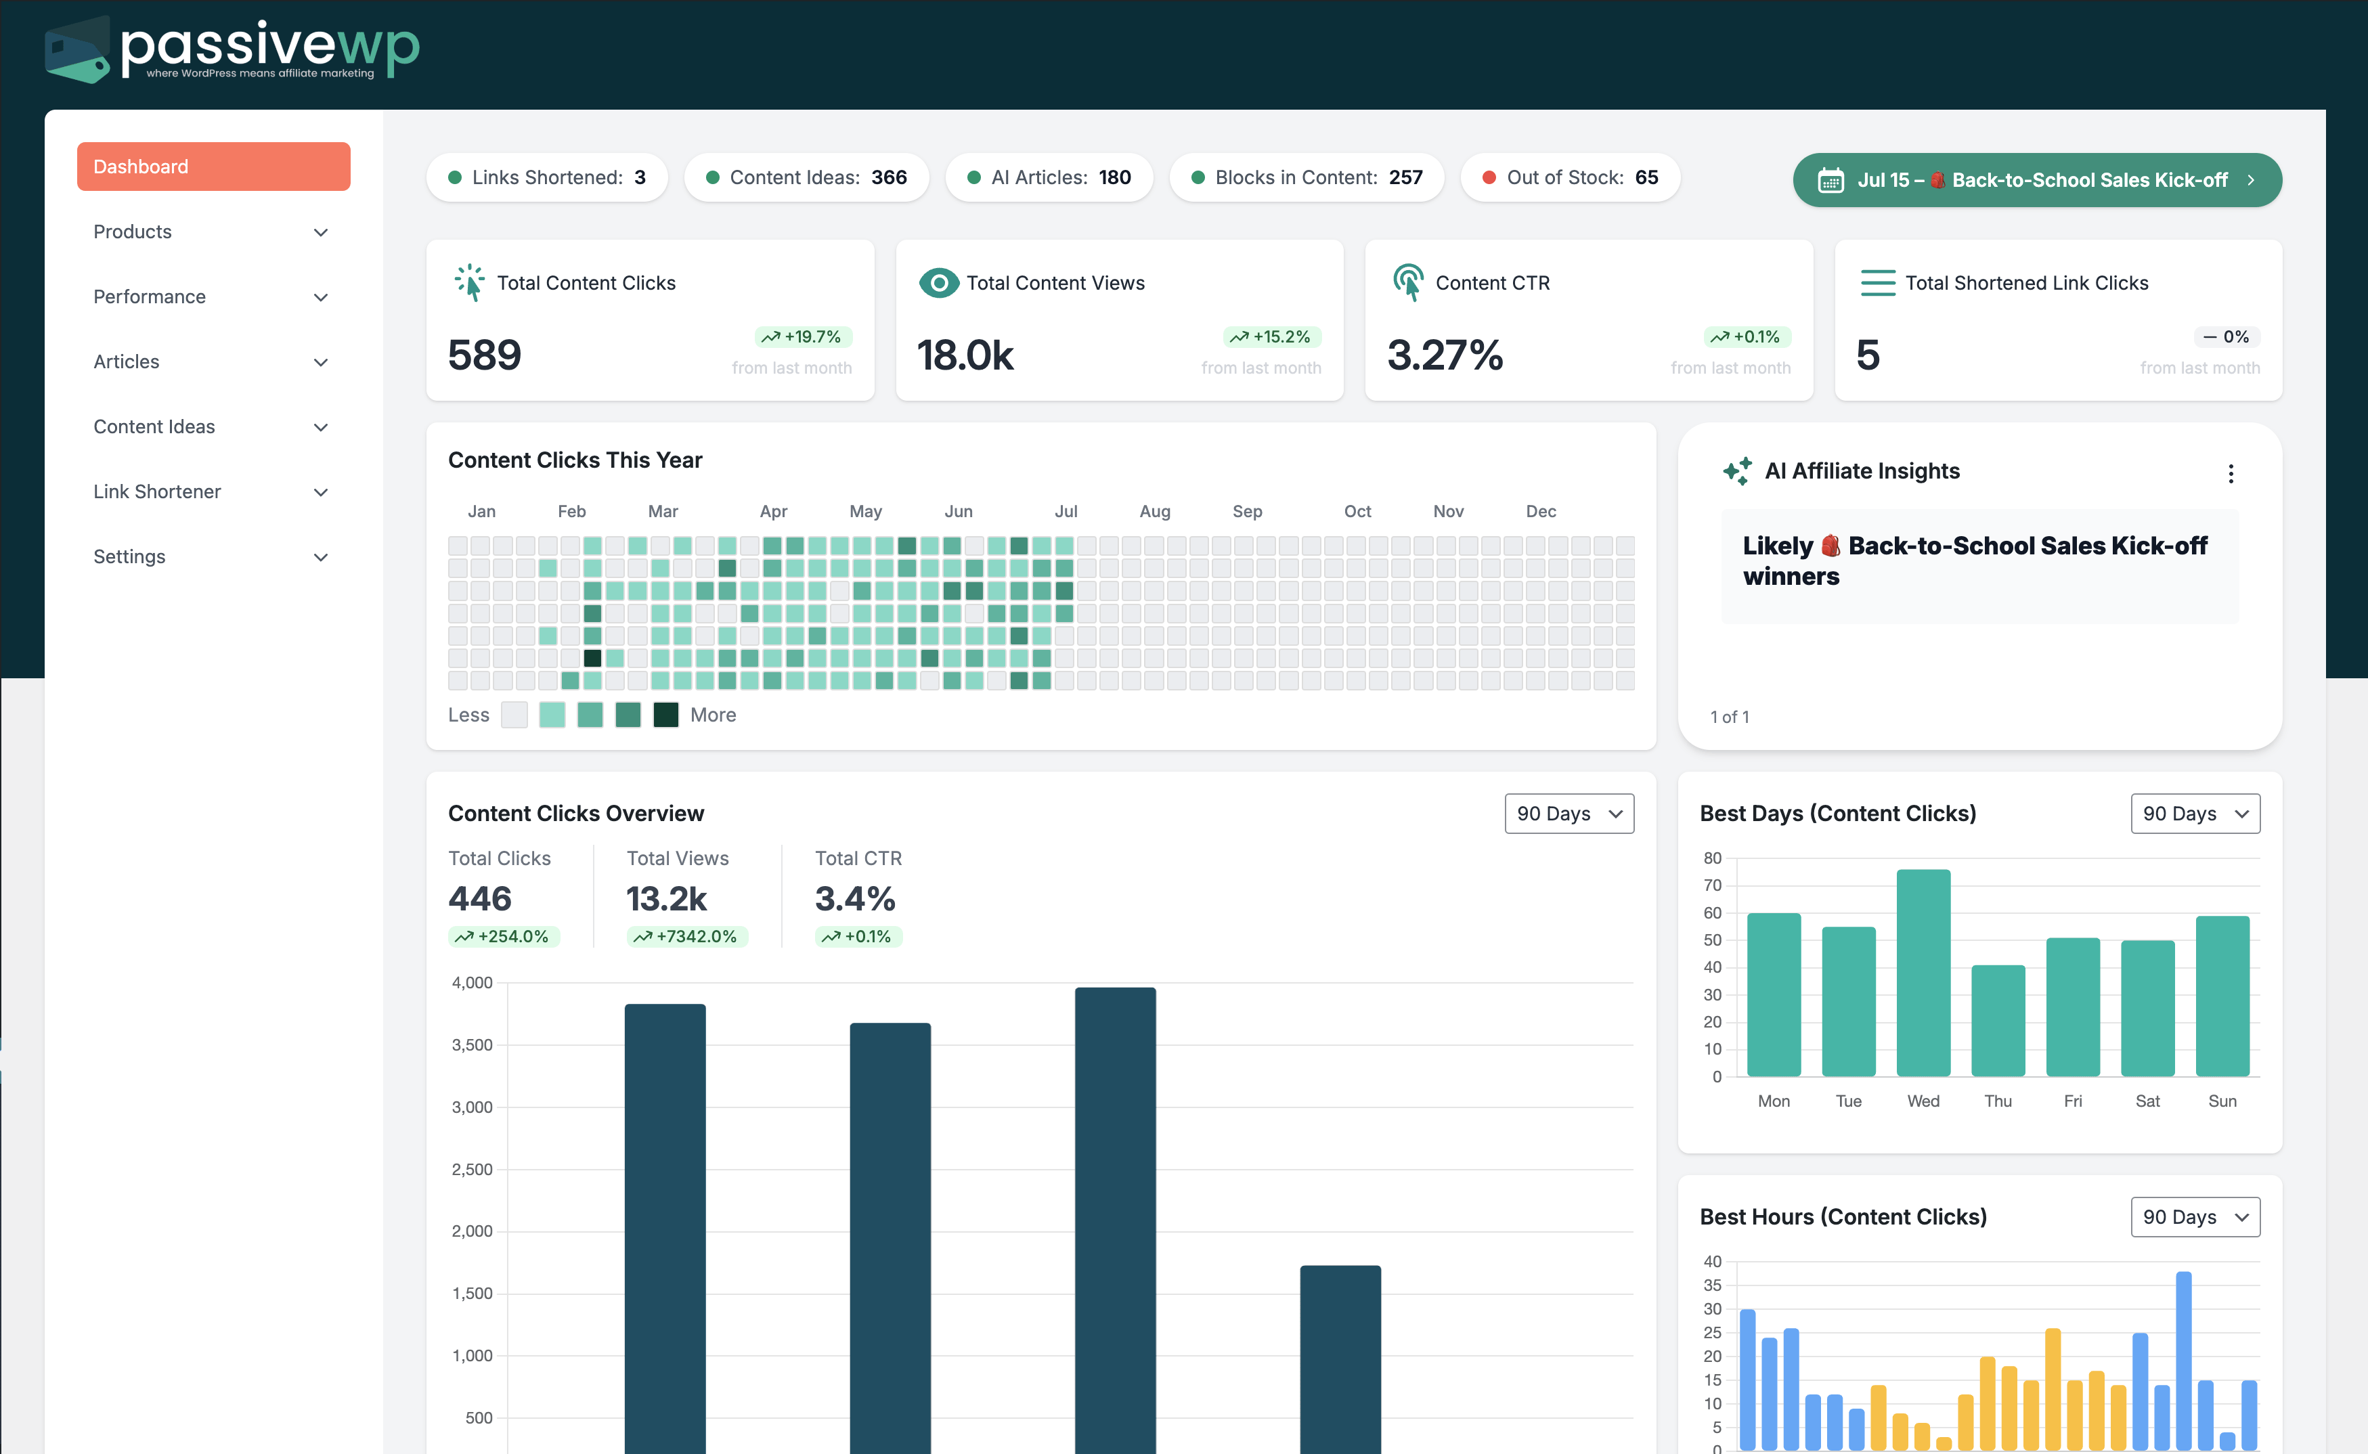Open Content Ideas from the sidebar
2368x1454 pixels.
tap(213, 426)
